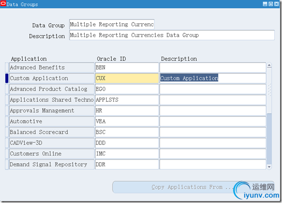Click the scroll down arrow of the application list
Screen dimensions: 282x203
[x=269, y=167]
